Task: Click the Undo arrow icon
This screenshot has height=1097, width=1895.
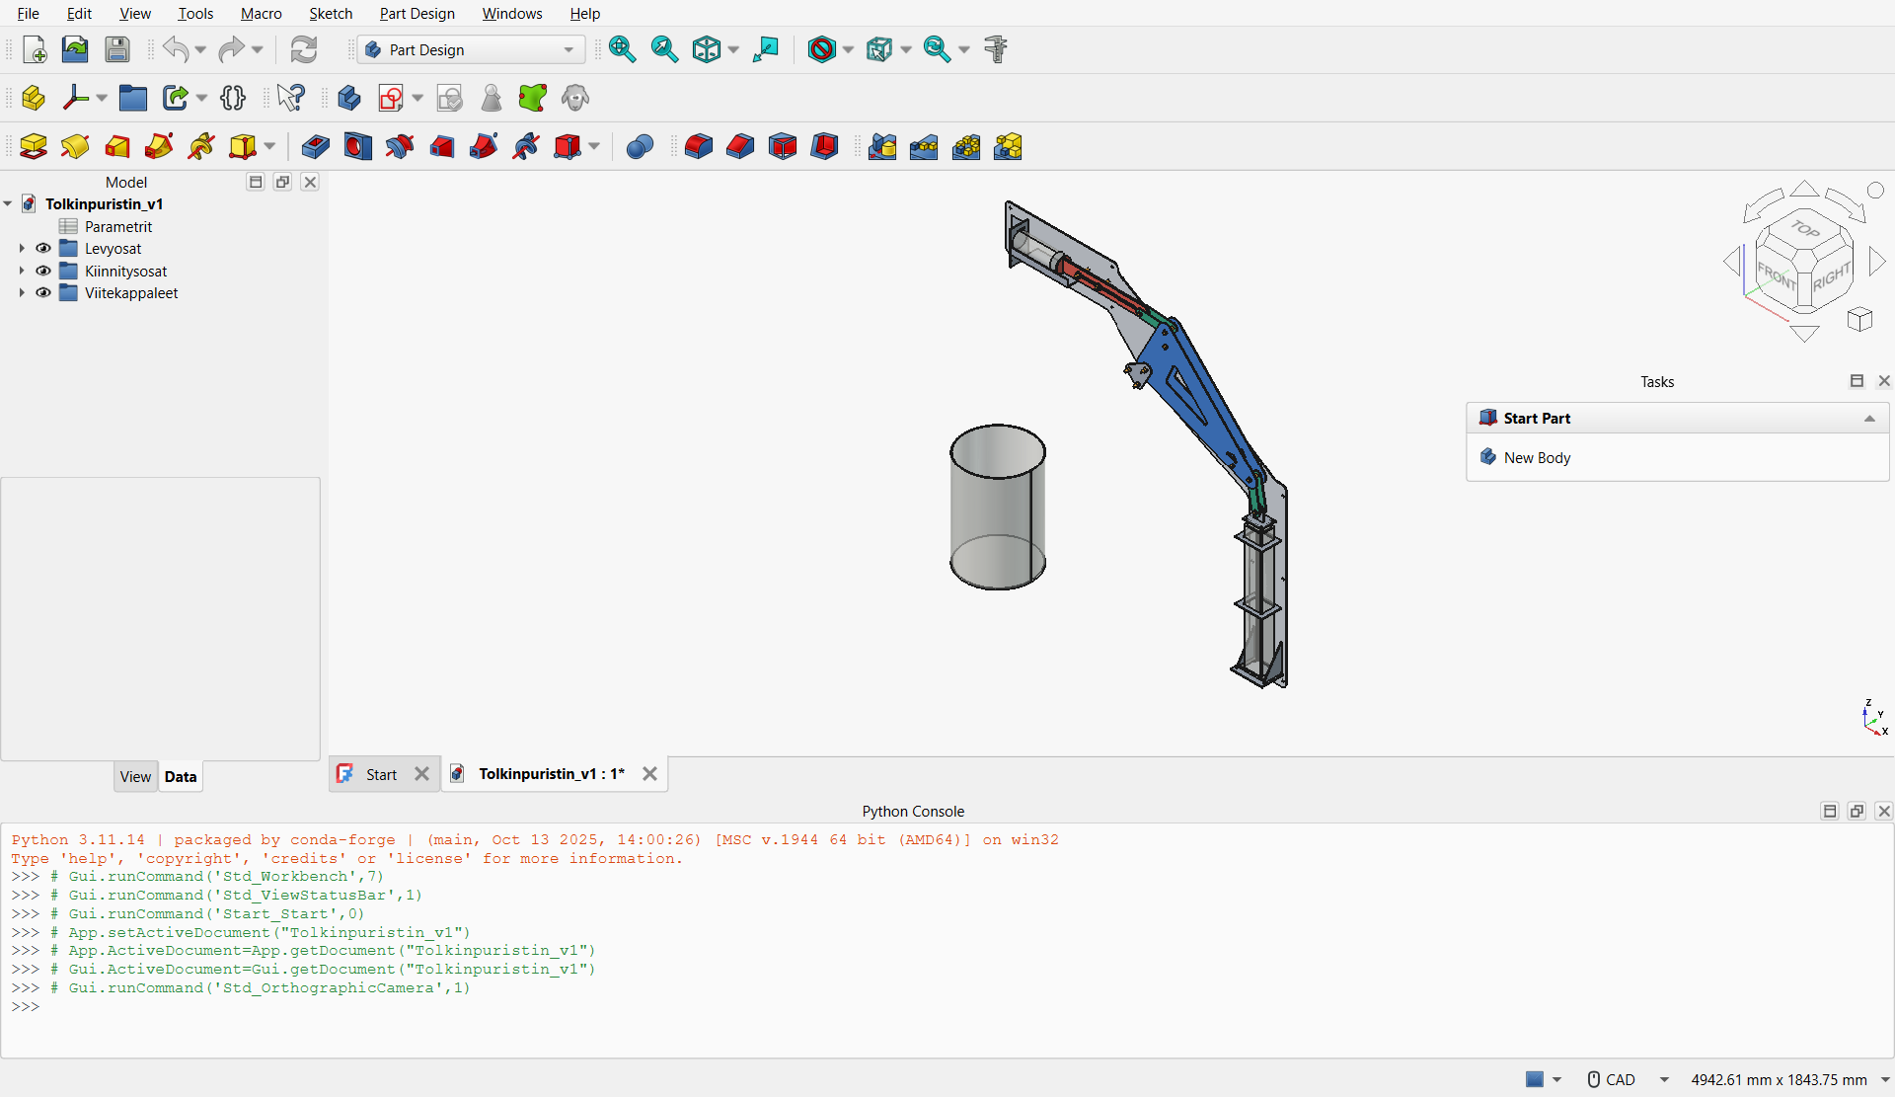Action: coord(176,49)
